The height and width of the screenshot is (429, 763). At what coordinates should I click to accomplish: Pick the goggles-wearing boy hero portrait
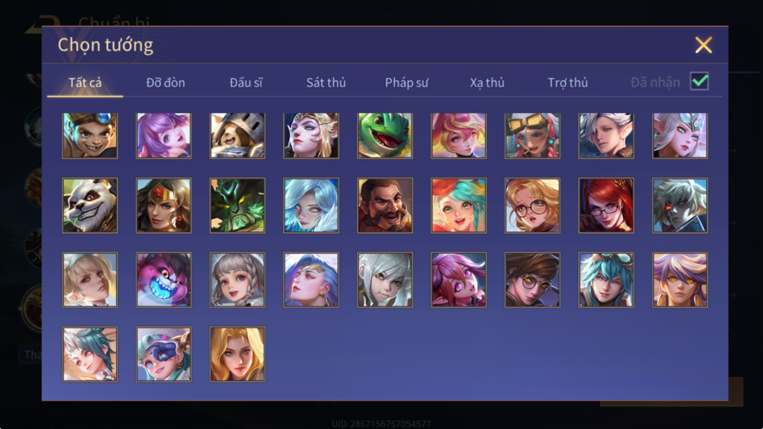click(x=90, y=136)
